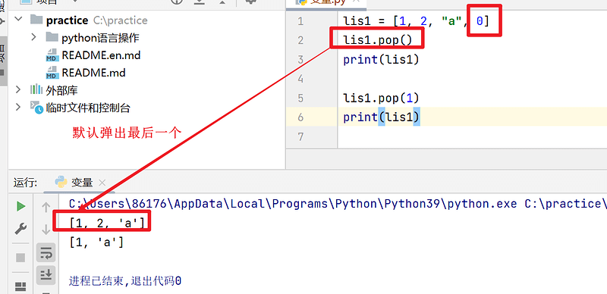Click Python icon on 变量 run tab
This screenshot has width=607, height=294.
point(61,182)
